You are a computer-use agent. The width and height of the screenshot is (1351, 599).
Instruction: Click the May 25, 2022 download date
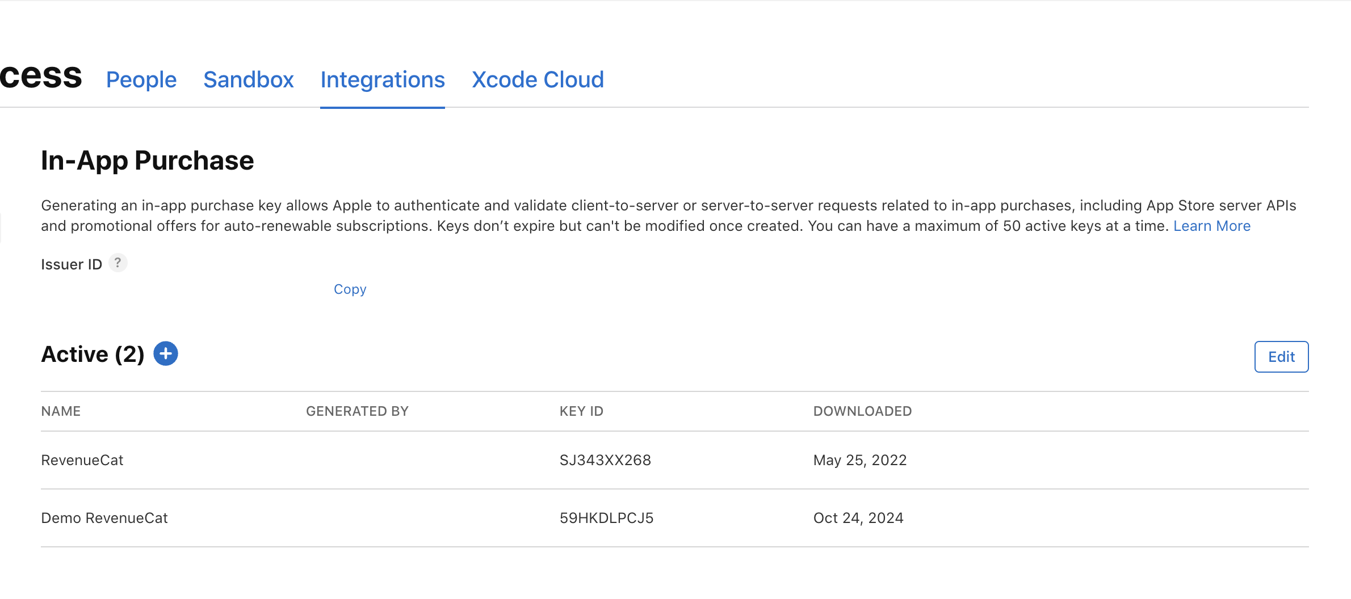point(860,460)
